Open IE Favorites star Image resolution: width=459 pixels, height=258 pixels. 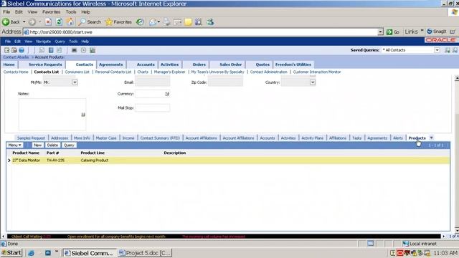109,21
